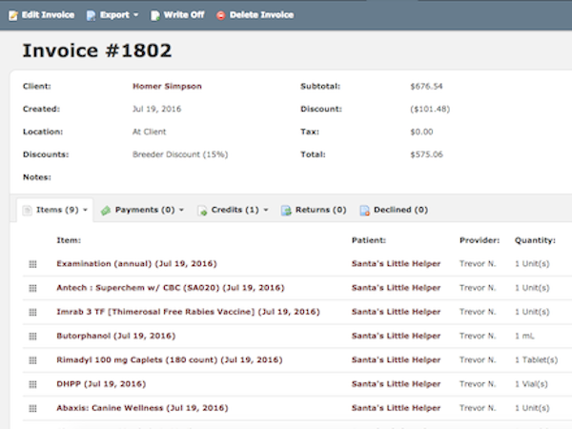Image resolution: width=572 pixels, height=429 pixels.
Task: Click the Write Off document icon
Action: 155,15
